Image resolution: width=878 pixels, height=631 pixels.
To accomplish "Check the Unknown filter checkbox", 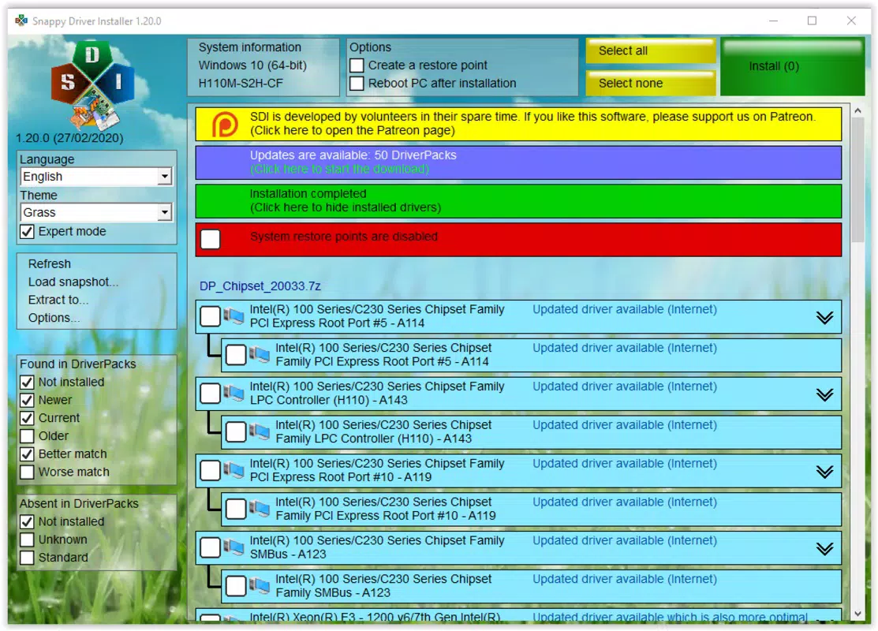I will pyautogui.click(x=27, y=540).
